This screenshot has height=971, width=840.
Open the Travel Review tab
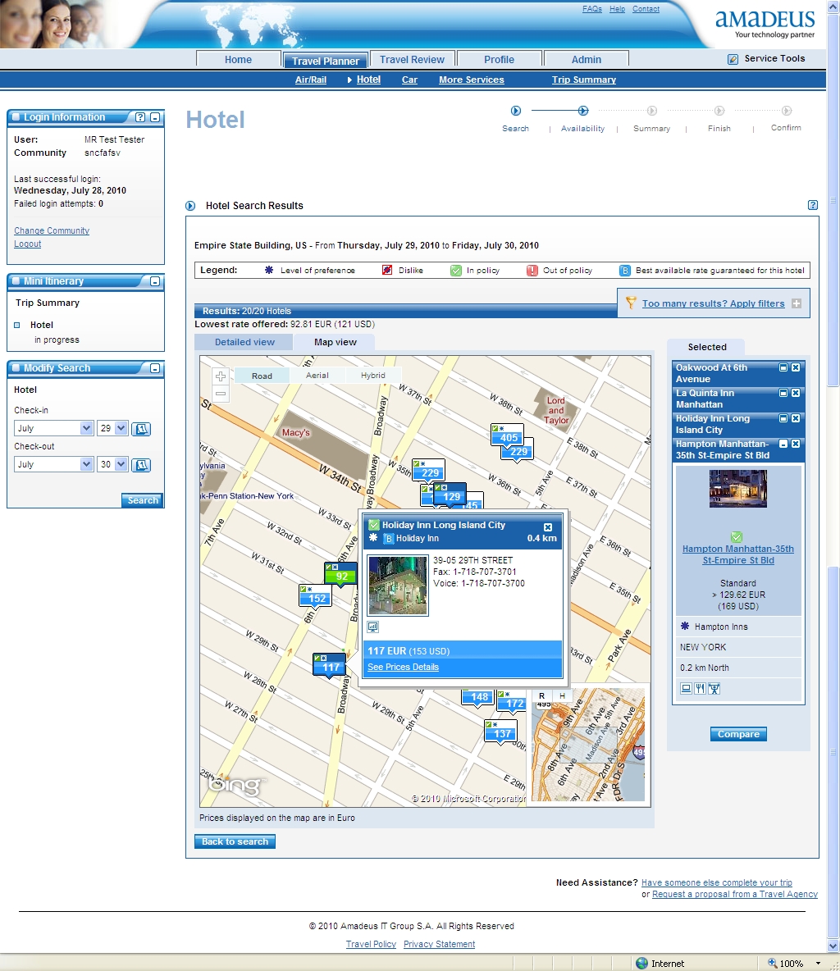coord(412,59)
